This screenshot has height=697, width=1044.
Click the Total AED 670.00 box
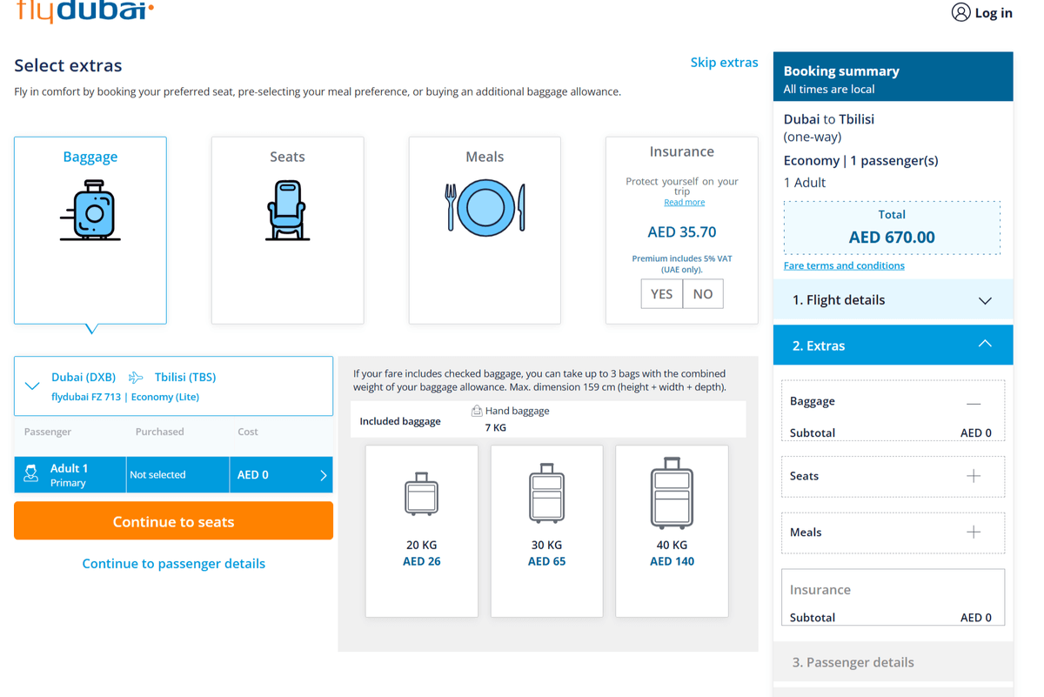(x=892, y=227)
